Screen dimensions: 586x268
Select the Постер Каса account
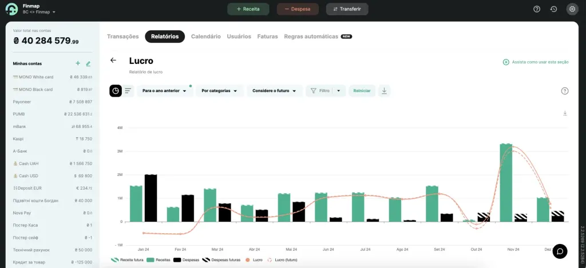click(52, 225)
